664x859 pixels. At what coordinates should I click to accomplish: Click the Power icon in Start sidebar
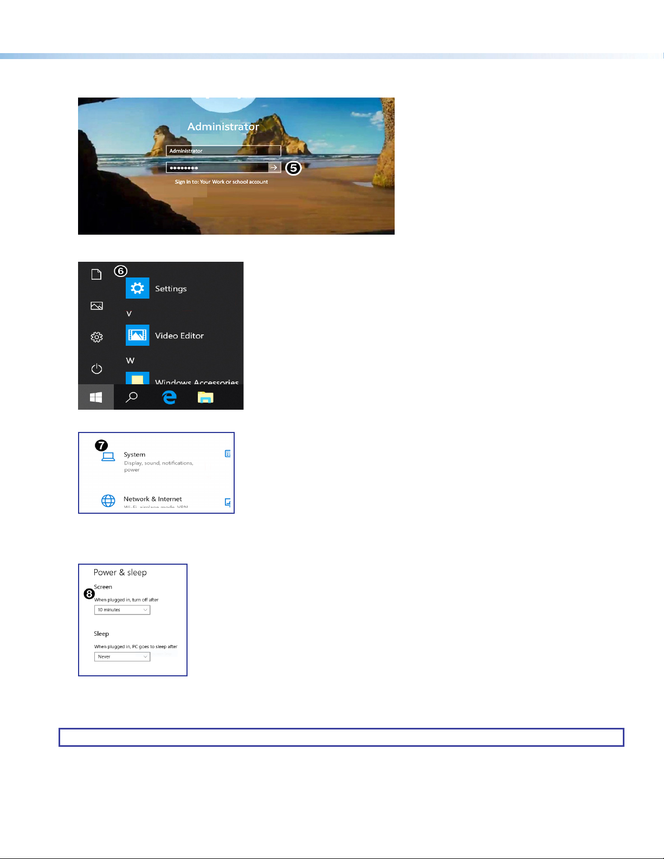96,369
